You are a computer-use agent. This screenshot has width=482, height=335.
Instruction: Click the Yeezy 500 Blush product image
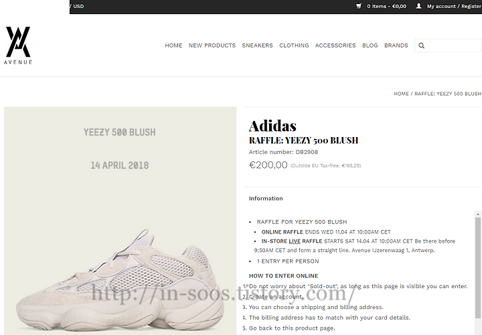(x=120, y=221)
